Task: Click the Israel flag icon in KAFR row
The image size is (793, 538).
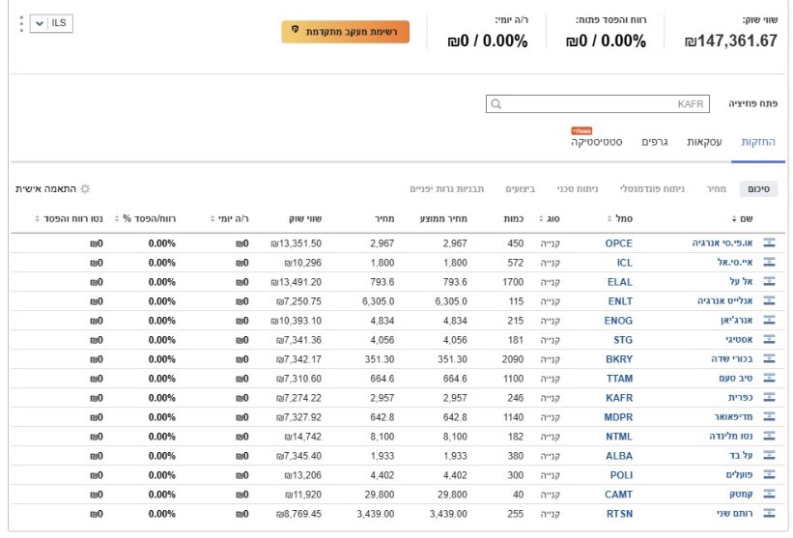Action: pos(769,397)
